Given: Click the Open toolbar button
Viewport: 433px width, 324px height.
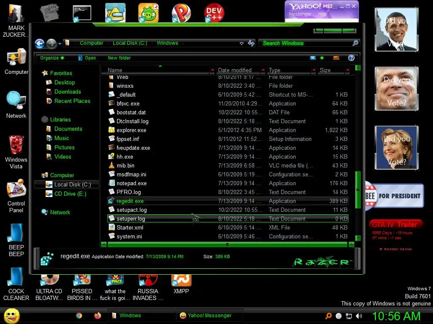Looking at the screenshot, I should point(87,58).
